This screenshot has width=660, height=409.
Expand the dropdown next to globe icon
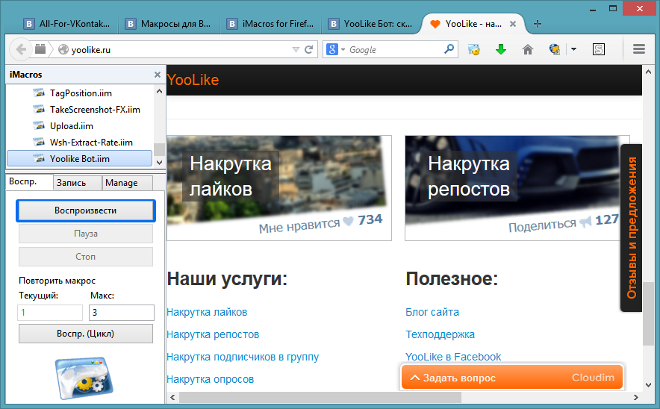(x=573, y=50)
